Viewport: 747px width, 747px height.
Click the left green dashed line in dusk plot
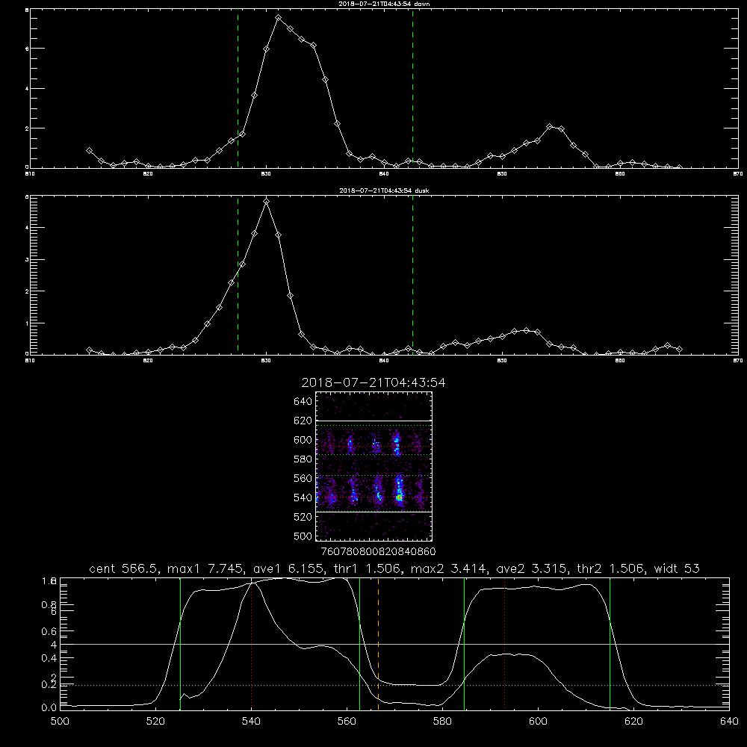click(x=238, y=276)
